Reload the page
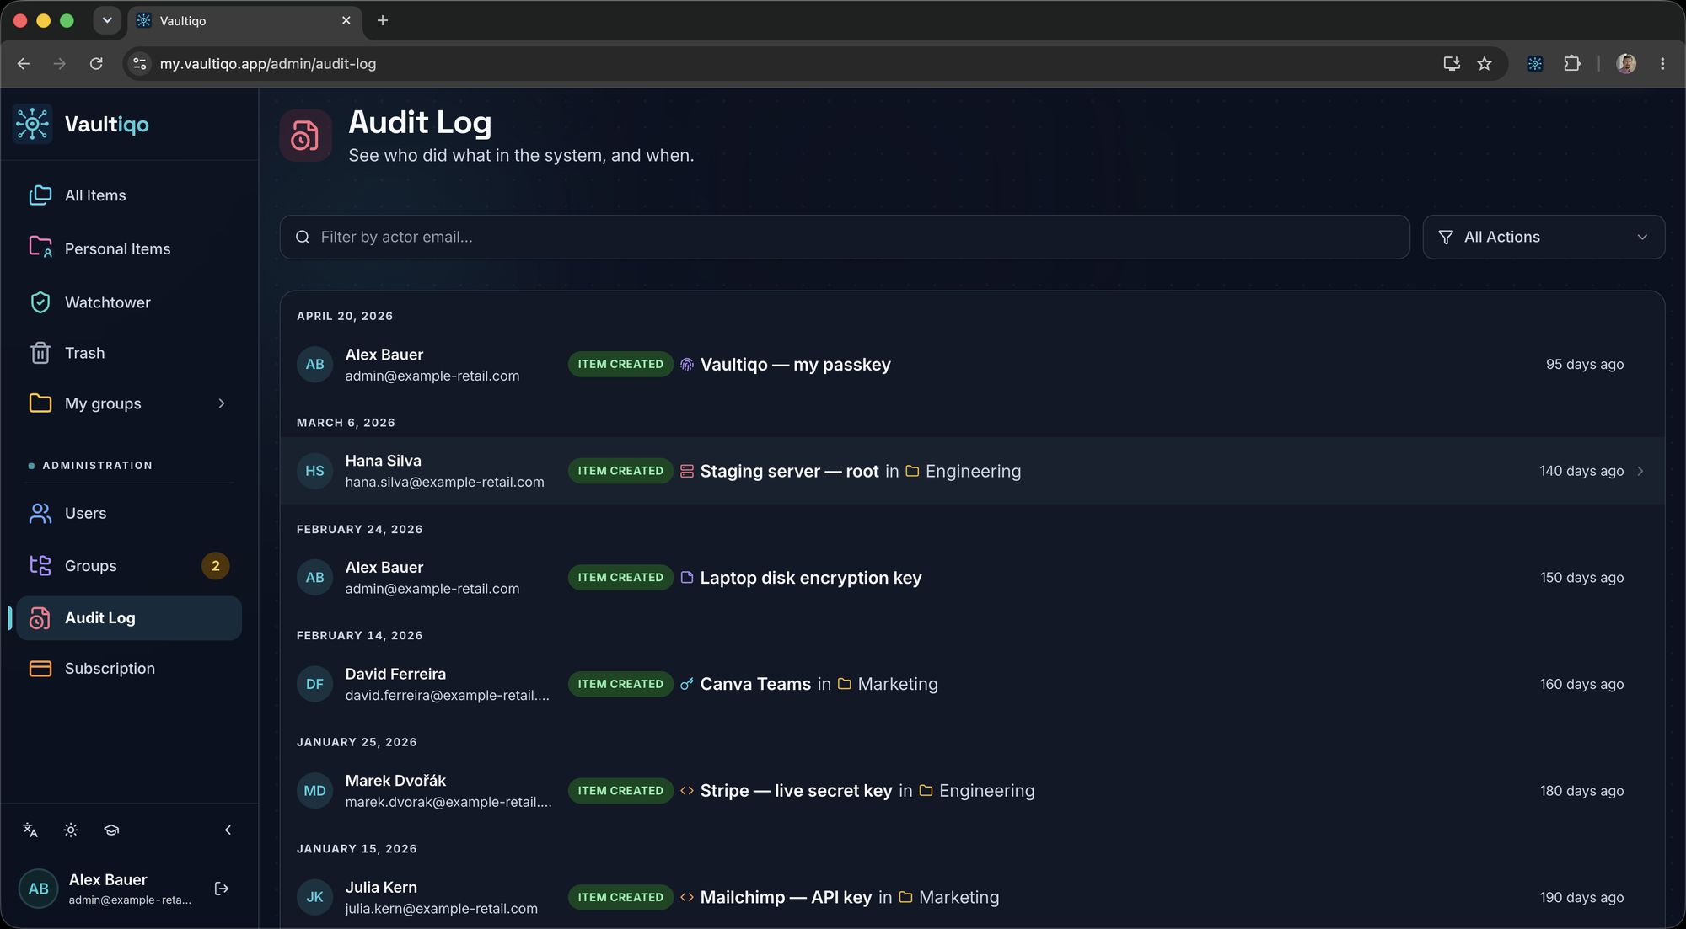This screenshot has width=1686, height=929. point(96,64)
